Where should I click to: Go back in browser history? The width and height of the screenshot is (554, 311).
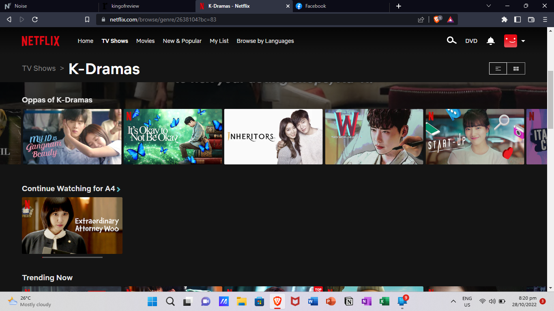click(x=9, y=19)
